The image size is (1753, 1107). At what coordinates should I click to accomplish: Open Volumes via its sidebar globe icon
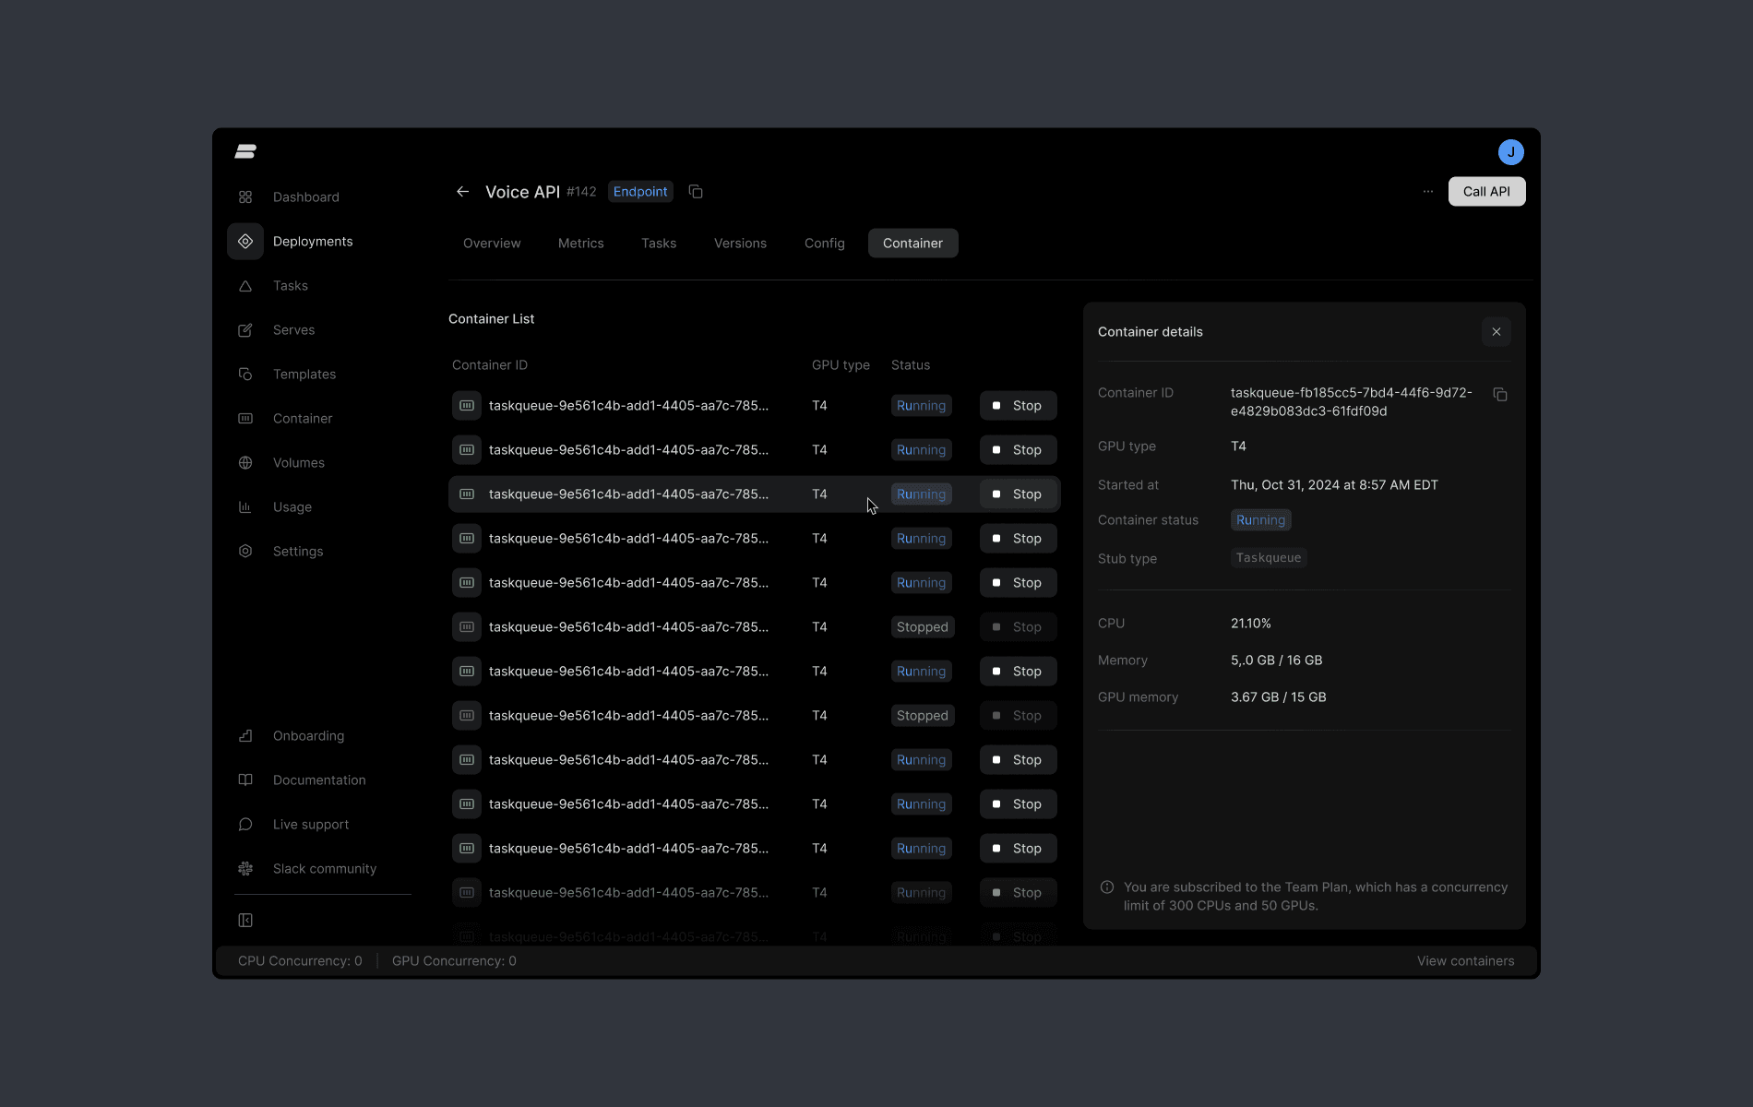click(245, 463)
